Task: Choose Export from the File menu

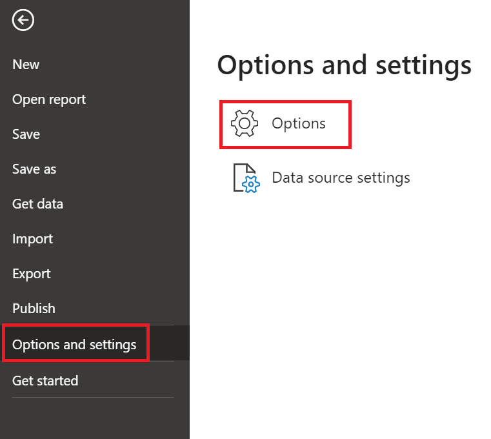Action: pyautogui.click(x=32, y=274)
